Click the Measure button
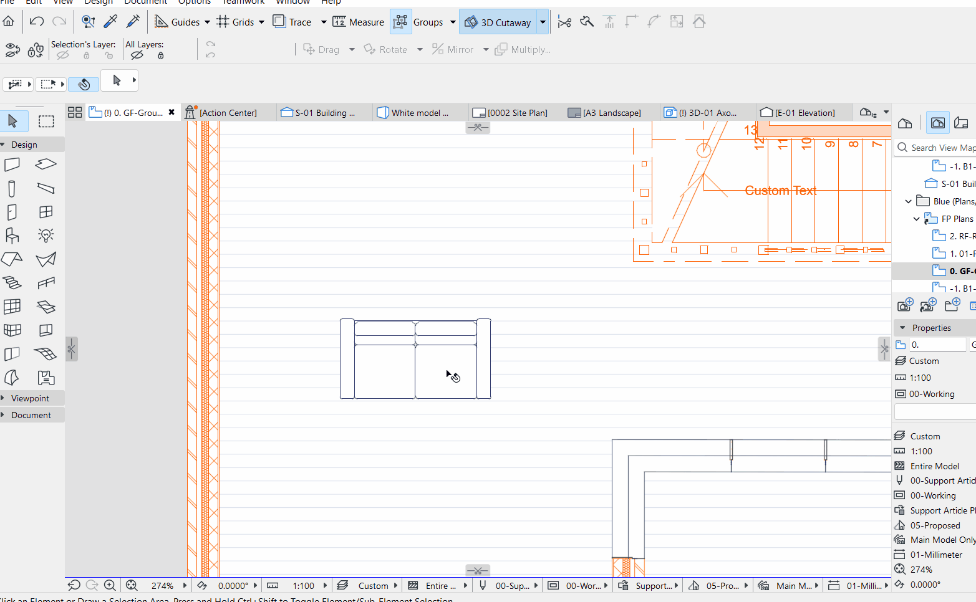This screenshot has height=602, width=976. 358,22
